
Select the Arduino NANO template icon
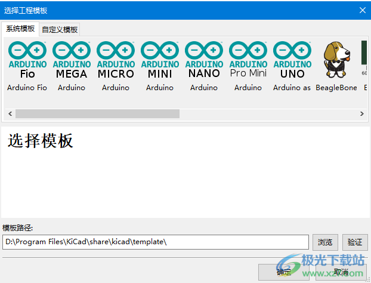pyautogui.click(x=204, y=60)
